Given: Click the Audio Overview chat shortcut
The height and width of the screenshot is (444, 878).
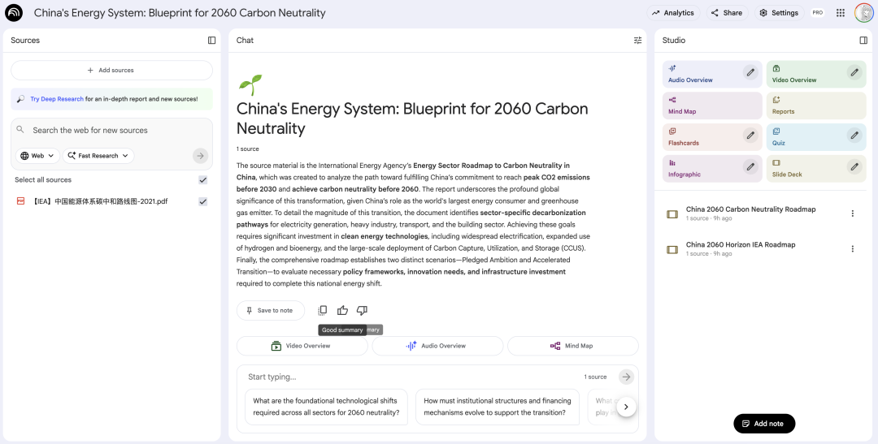Looking at the screenshot, I should coord(437,346).
